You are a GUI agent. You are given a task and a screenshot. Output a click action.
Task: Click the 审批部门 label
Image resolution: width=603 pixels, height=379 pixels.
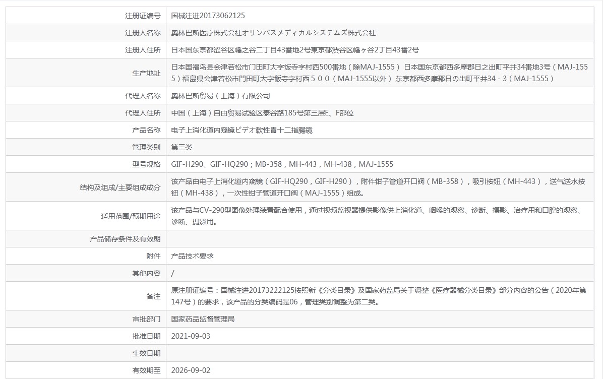[146, 319]
